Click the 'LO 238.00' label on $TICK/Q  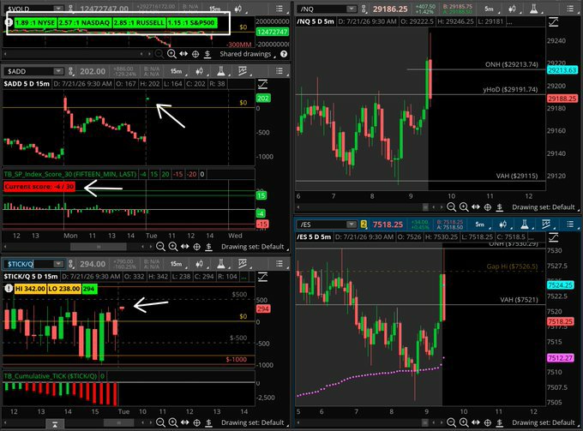pos(64,289)
